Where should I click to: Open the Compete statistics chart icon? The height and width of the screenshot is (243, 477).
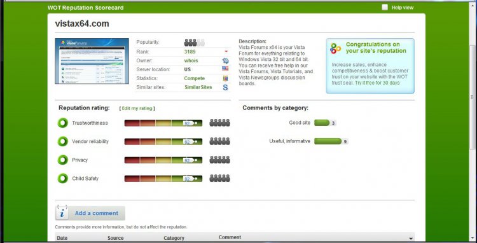point(225,78)
